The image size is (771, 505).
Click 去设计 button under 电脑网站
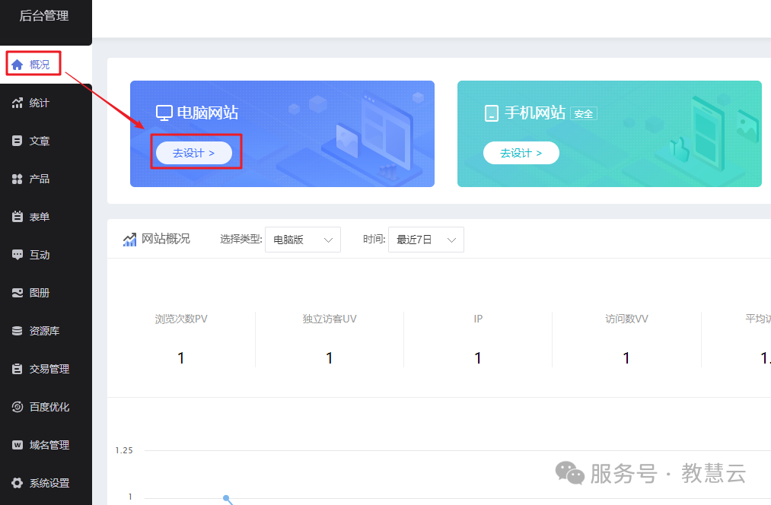point(193,153)
